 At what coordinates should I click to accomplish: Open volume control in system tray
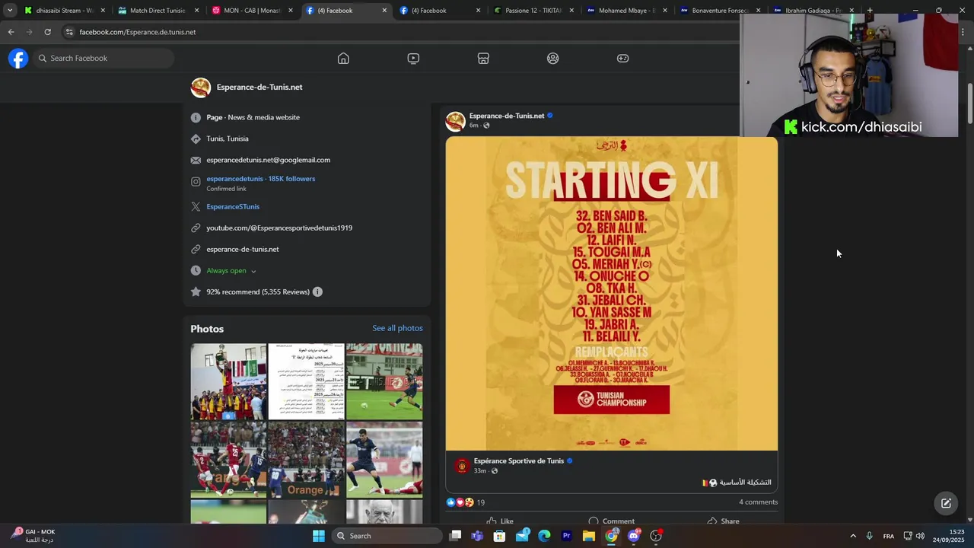point(921,536)
